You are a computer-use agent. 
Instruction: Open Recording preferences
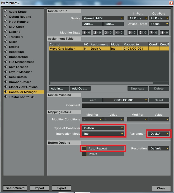16,52
